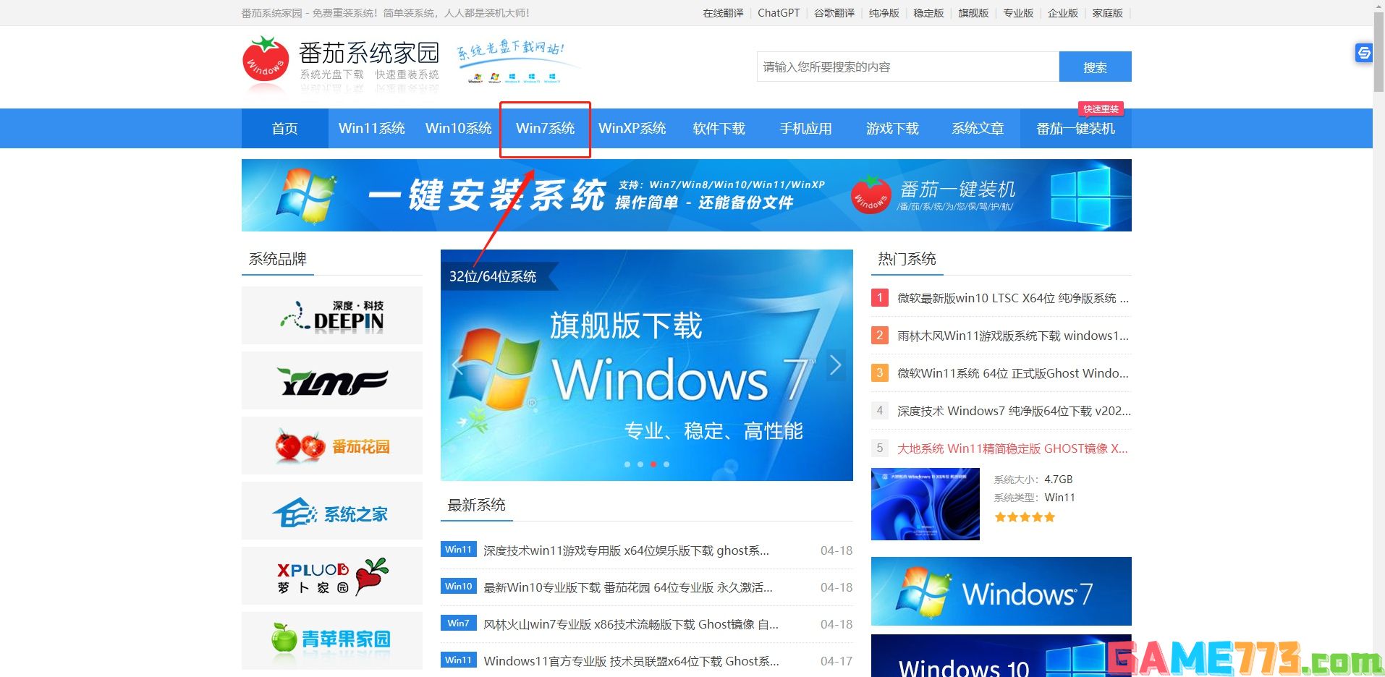1385x677 pixels.
Task: Open the 手机应用 menu
Action: tap(806, 129)
